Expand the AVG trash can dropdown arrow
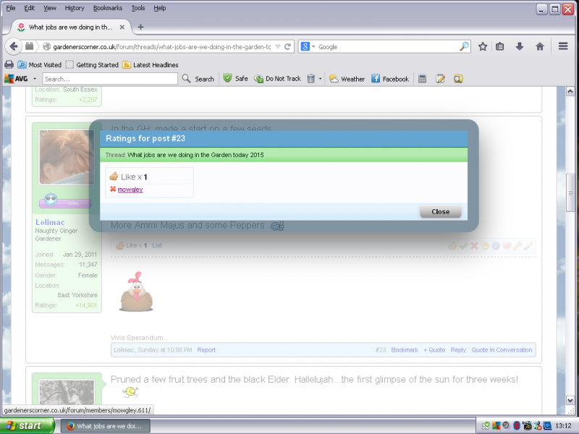This screenshot has height=434, width=579. [x=321, y=79]
